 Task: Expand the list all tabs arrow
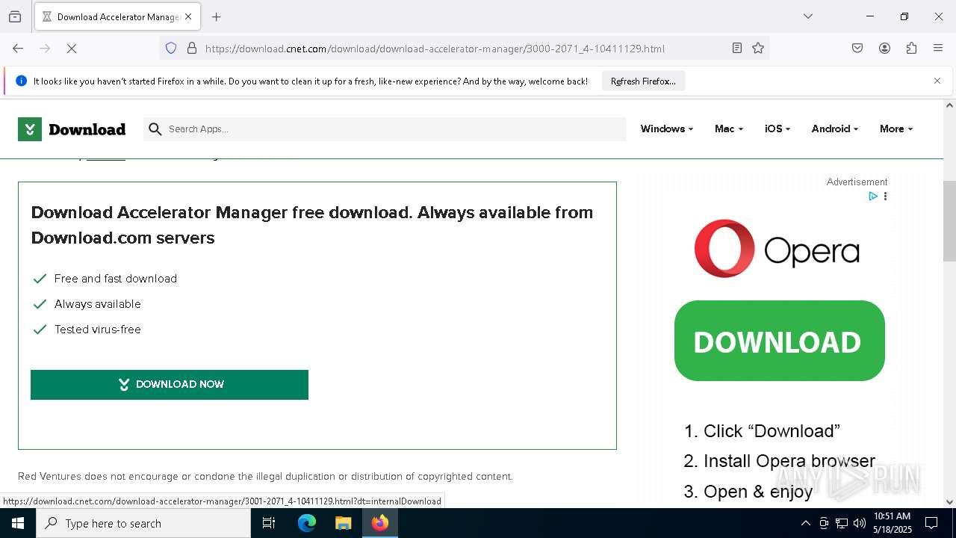click(x=808, y=16)
